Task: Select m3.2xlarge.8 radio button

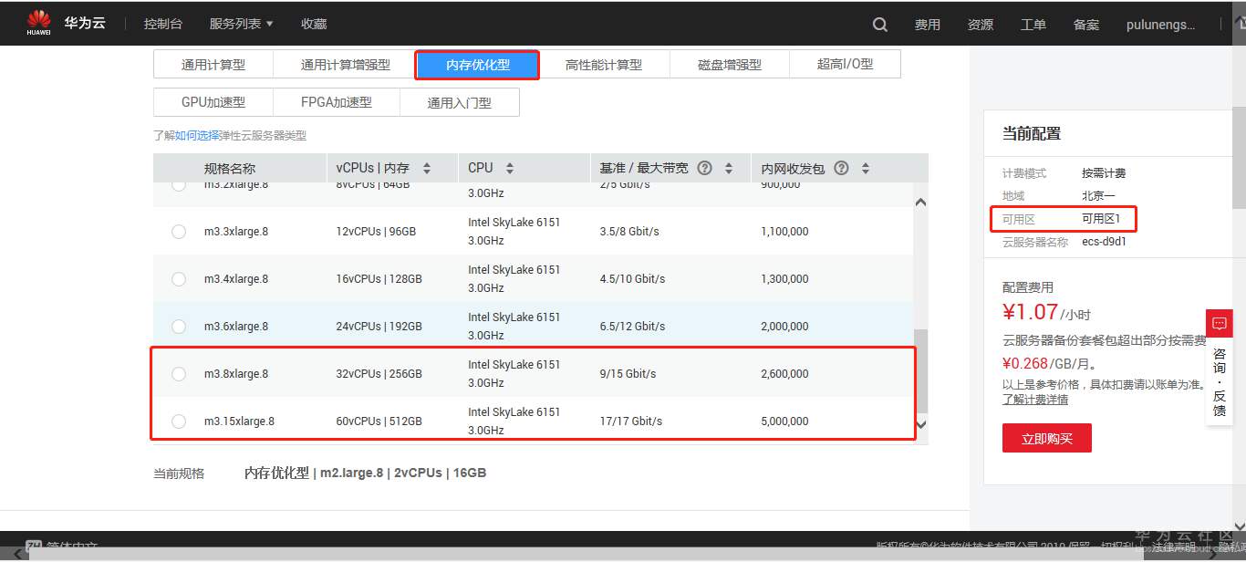Action: [179, 185]
